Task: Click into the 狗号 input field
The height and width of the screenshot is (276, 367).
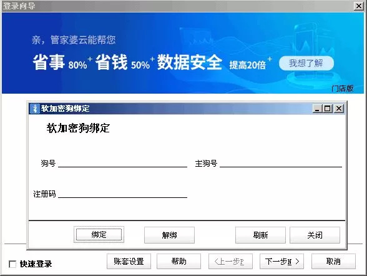Action: pos(122,163)
